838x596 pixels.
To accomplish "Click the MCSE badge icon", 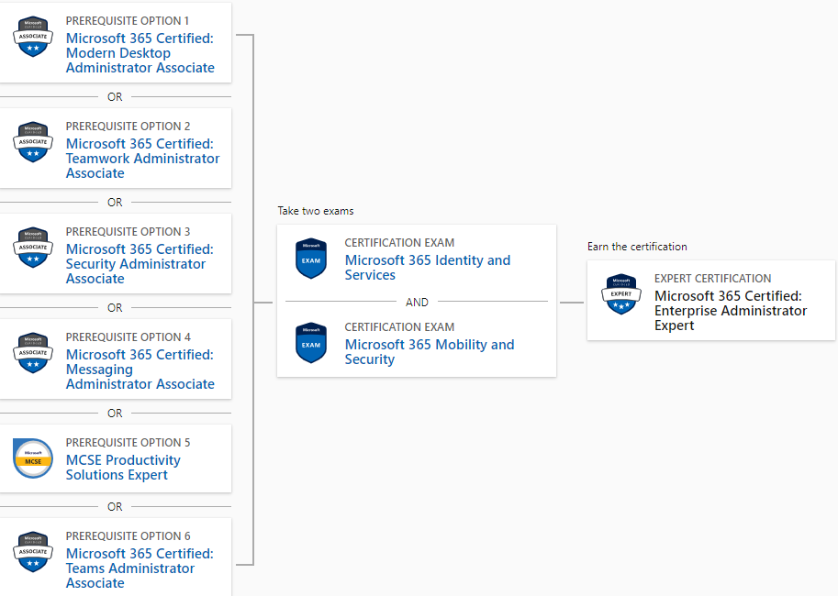I will [x=33, y=458].
